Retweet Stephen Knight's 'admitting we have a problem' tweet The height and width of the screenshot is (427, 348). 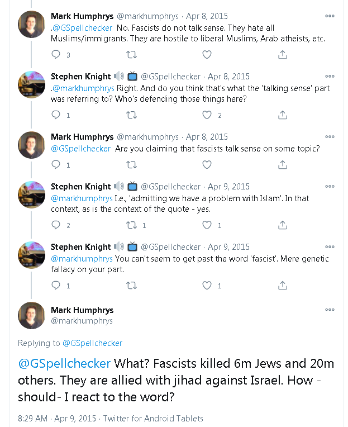[x=131, y=225]
